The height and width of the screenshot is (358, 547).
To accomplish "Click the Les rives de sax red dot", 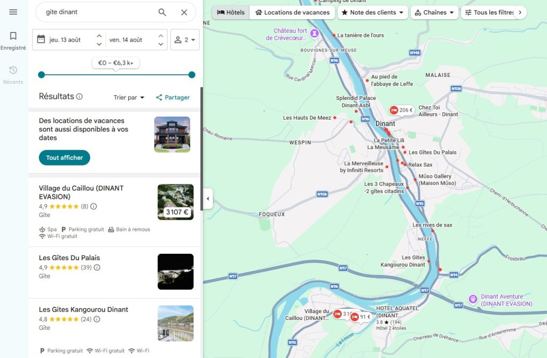I will (433, 231).
